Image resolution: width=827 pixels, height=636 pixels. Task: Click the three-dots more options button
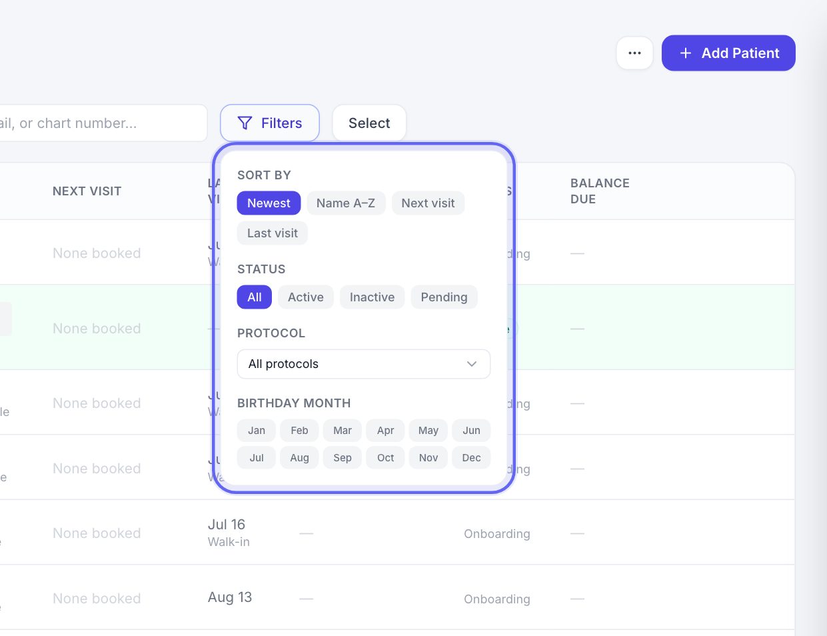coord(634,53)
